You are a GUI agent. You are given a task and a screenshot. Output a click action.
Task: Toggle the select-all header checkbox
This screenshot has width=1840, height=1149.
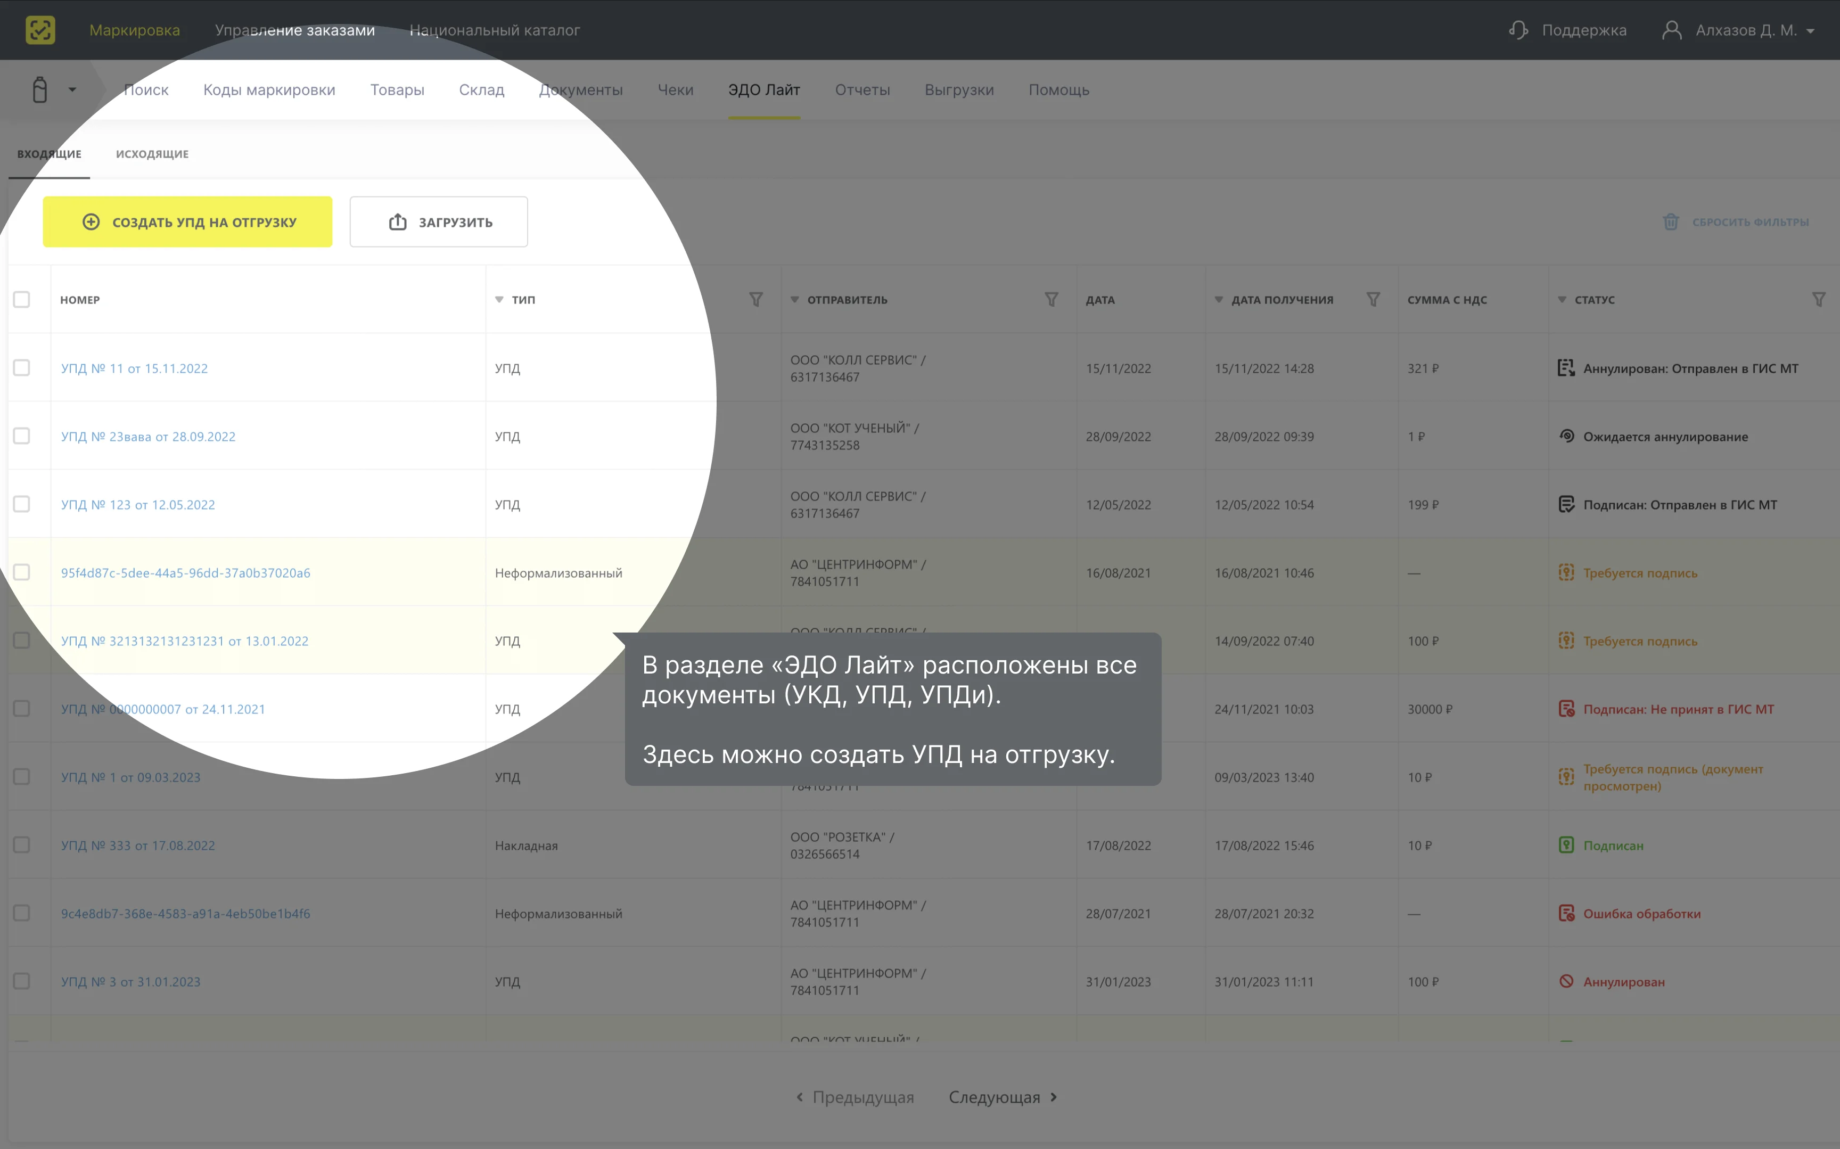[x=21, y=299]
